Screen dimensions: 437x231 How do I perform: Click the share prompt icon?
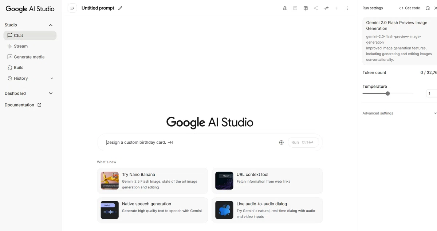pos(316,8)
